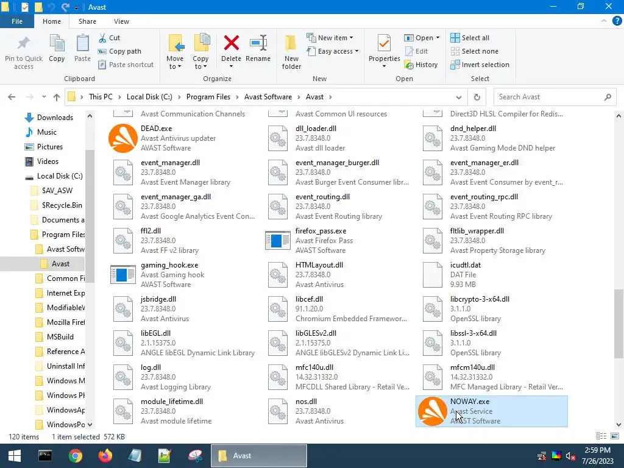Select the icudtl.dat file
624x468 pixels.
[x=492, y=275]
